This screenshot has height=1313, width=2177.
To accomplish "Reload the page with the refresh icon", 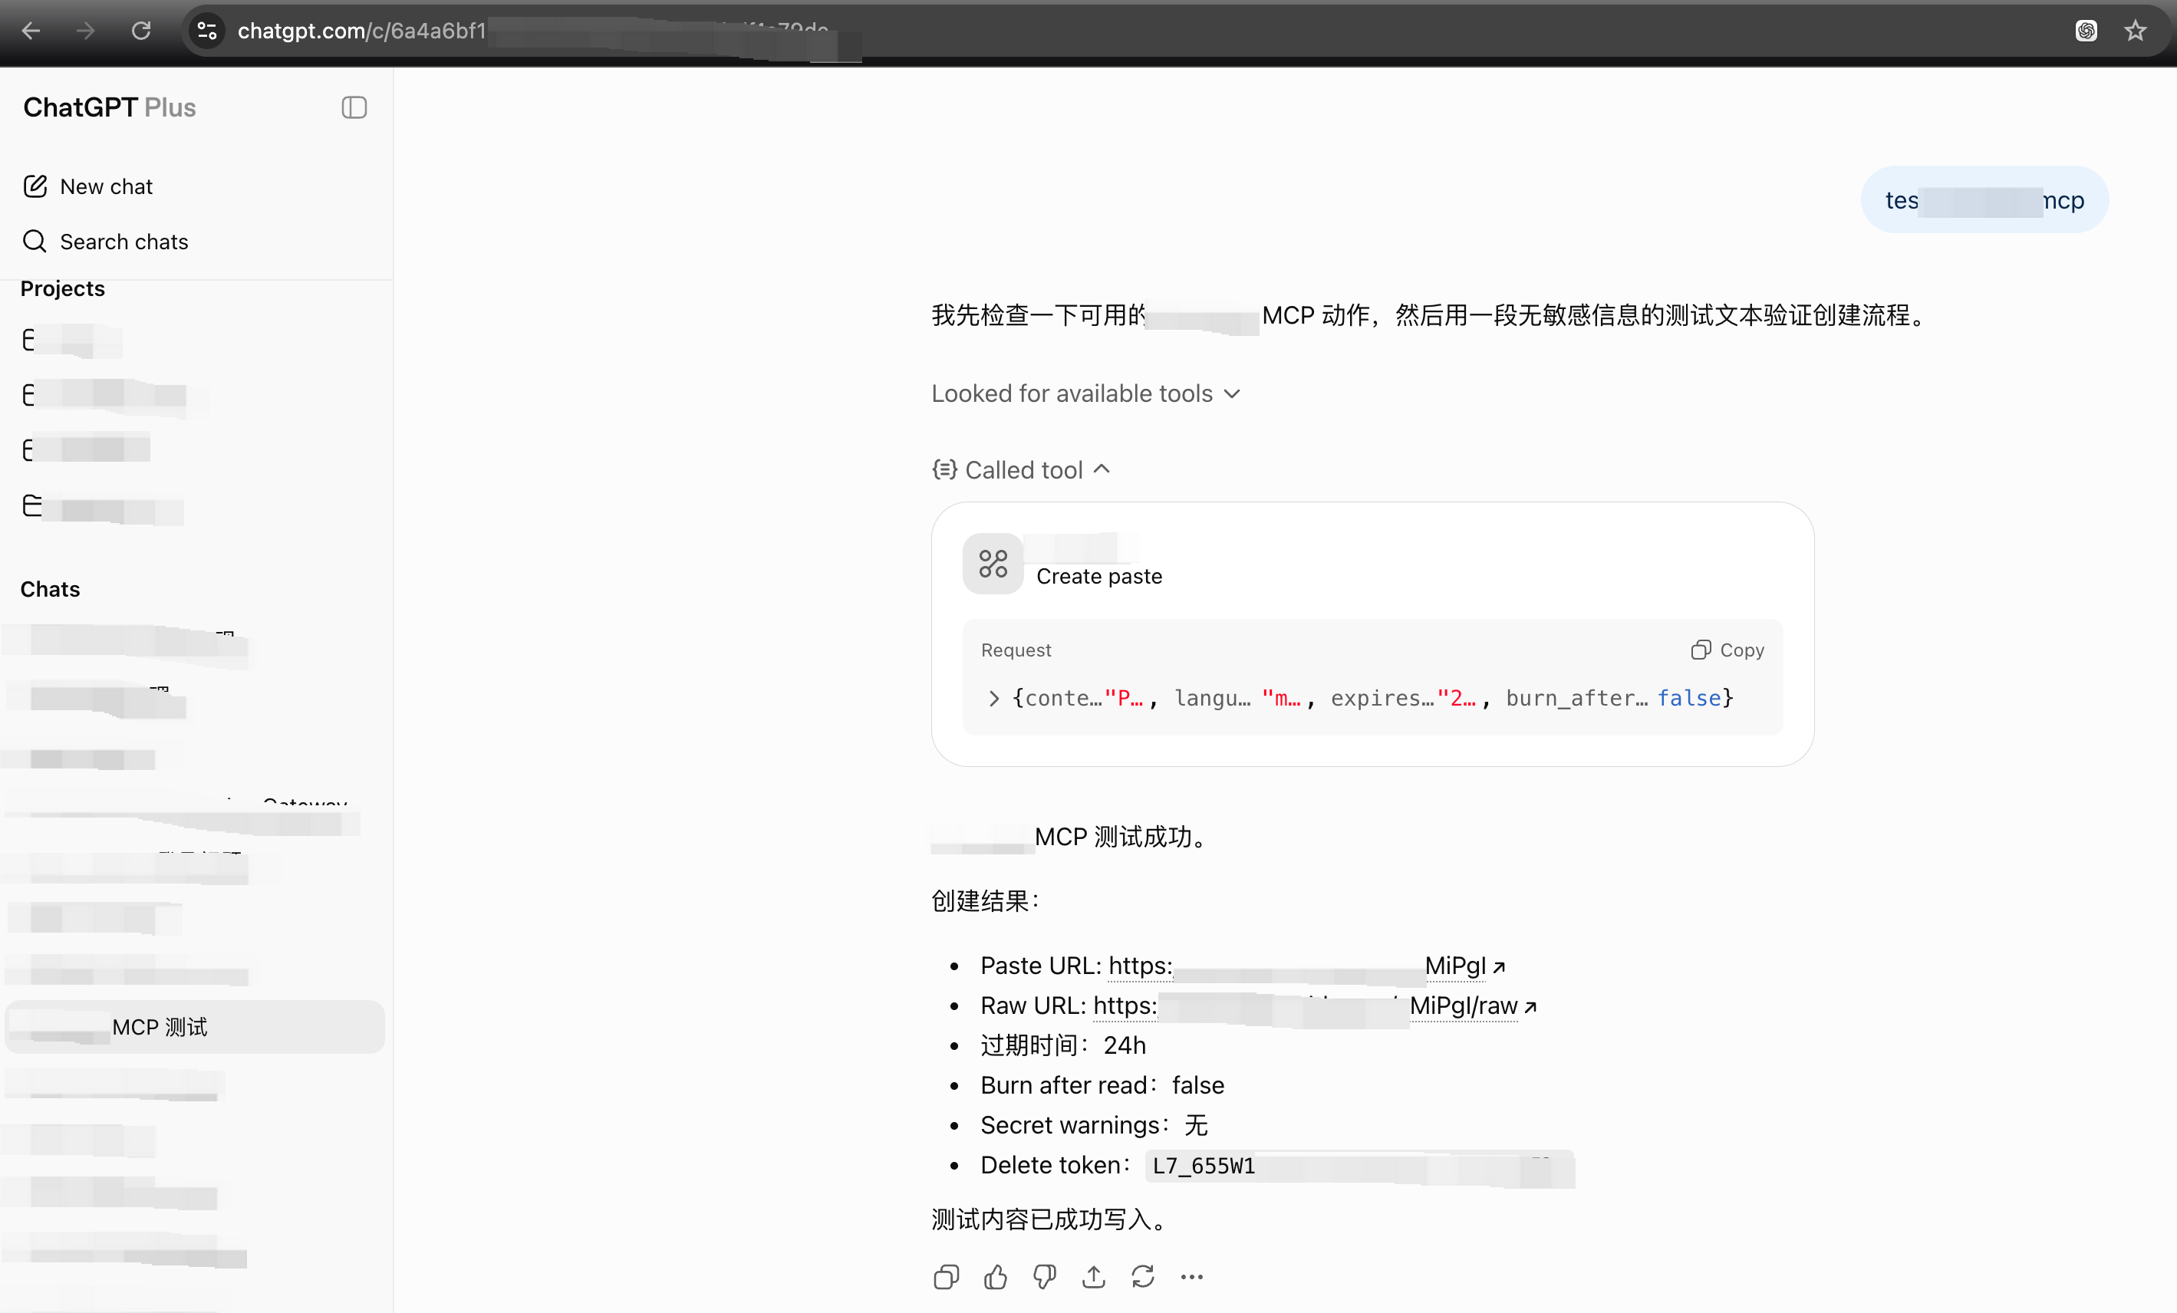I will click(x=140, y=31).
